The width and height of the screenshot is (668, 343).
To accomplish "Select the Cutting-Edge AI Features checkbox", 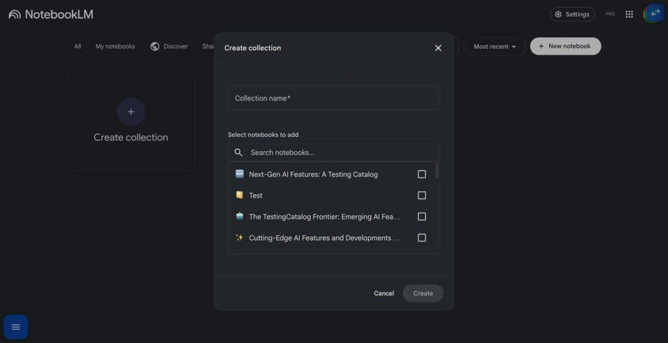I will tap(422, 238).
